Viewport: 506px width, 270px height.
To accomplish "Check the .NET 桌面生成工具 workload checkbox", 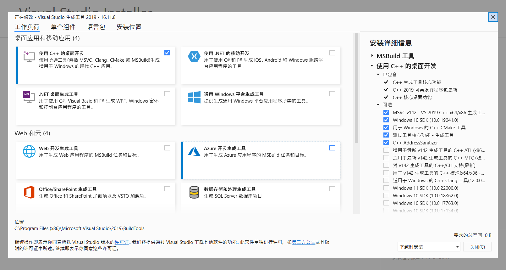I will [167, 94].
